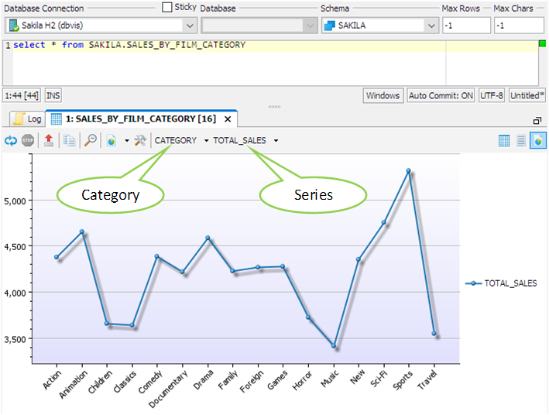Screen dimensions: 549x415
Task: Click the zoom magnifier icon
Action: 91,141
